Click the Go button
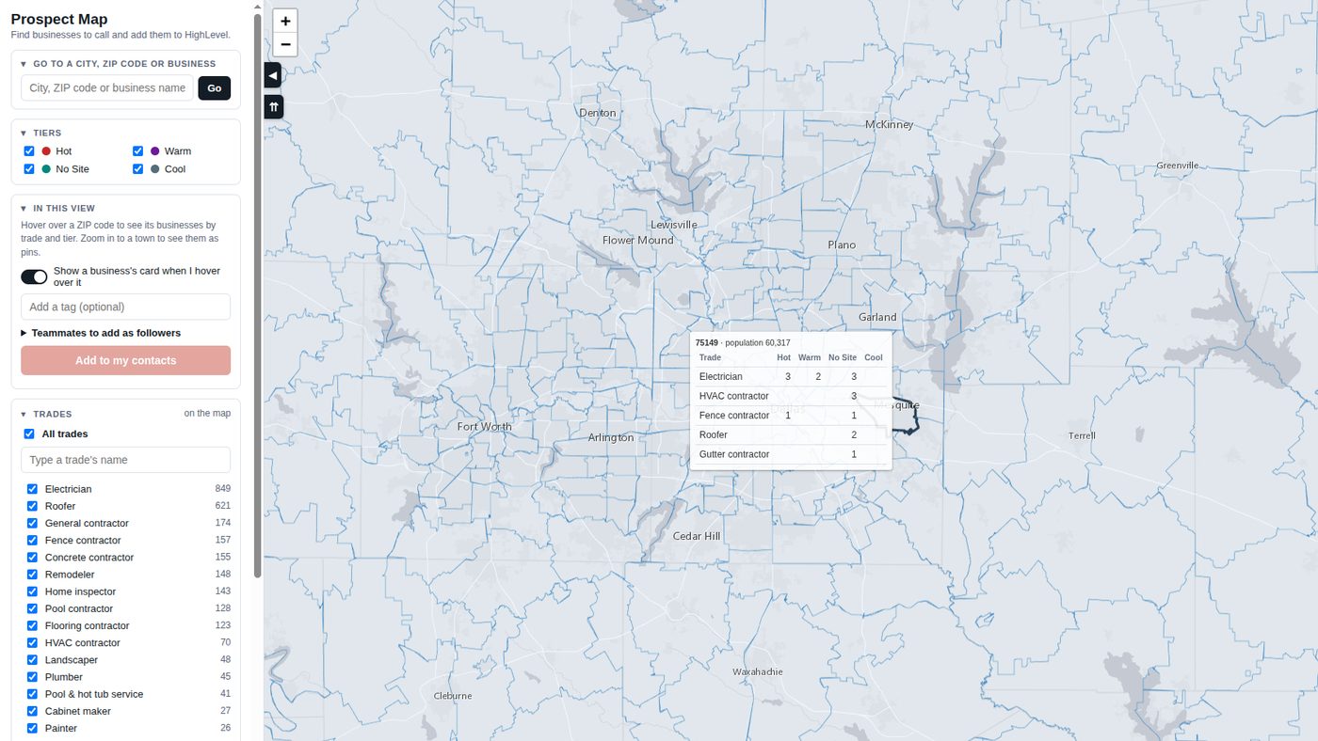The height and width of the screenshot is (741, 1318). click(x=215, y=87)
